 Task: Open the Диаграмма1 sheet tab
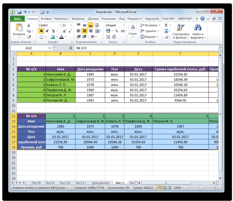[100, 183]
